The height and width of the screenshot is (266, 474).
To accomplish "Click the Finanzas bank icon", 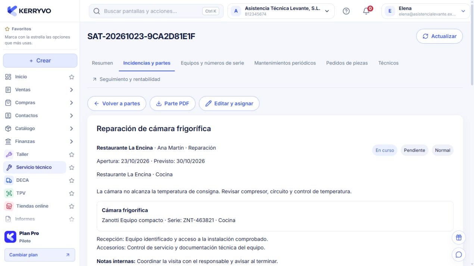I will [8, 142].
